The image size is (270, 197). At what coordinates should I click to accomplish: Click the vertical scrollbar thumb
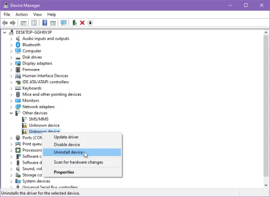[266, 106]
